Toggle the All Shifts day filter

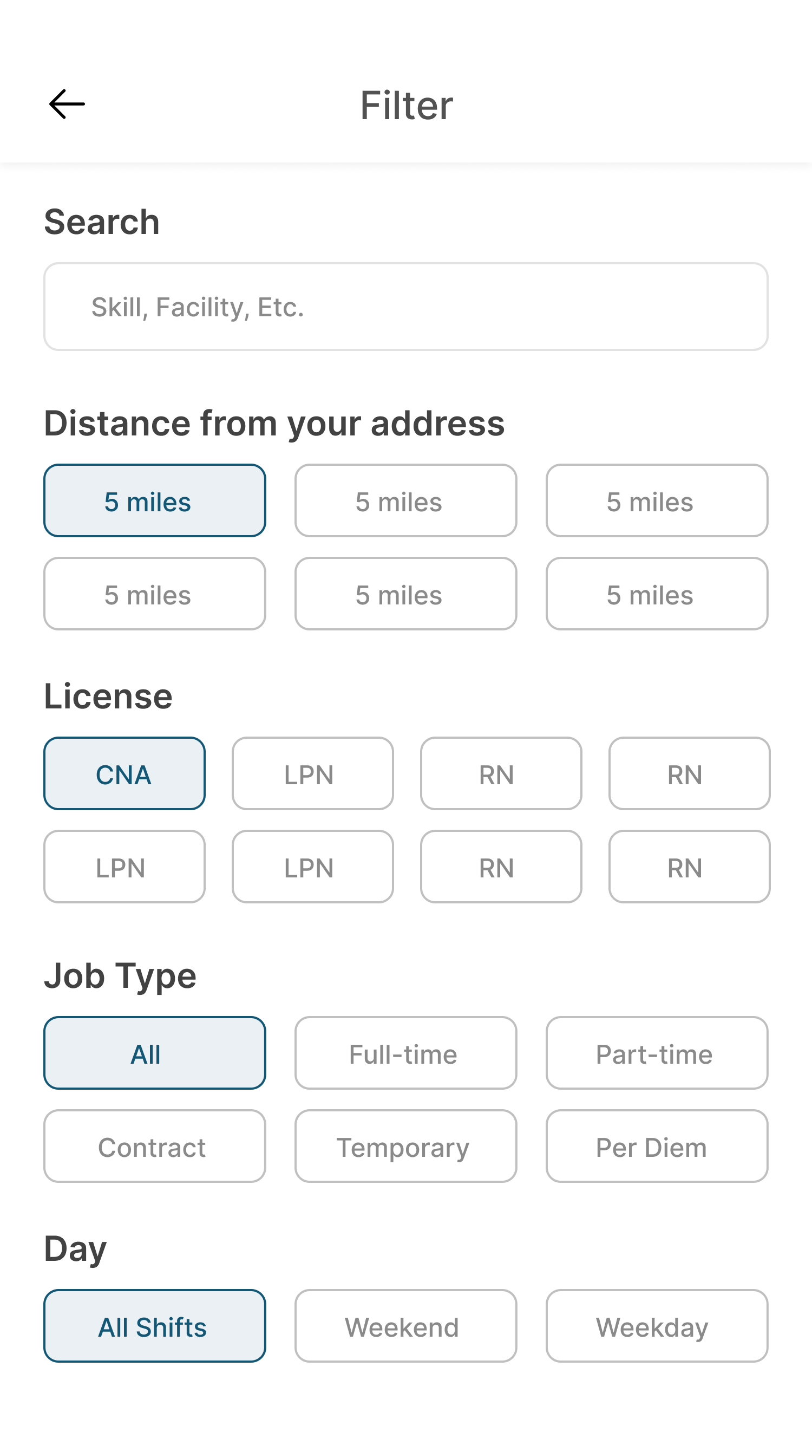coord(155,1326)
